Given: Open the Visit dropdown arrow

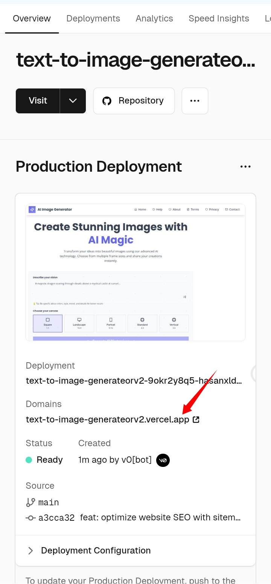Looking at the screenshot, I should (73, 101).
